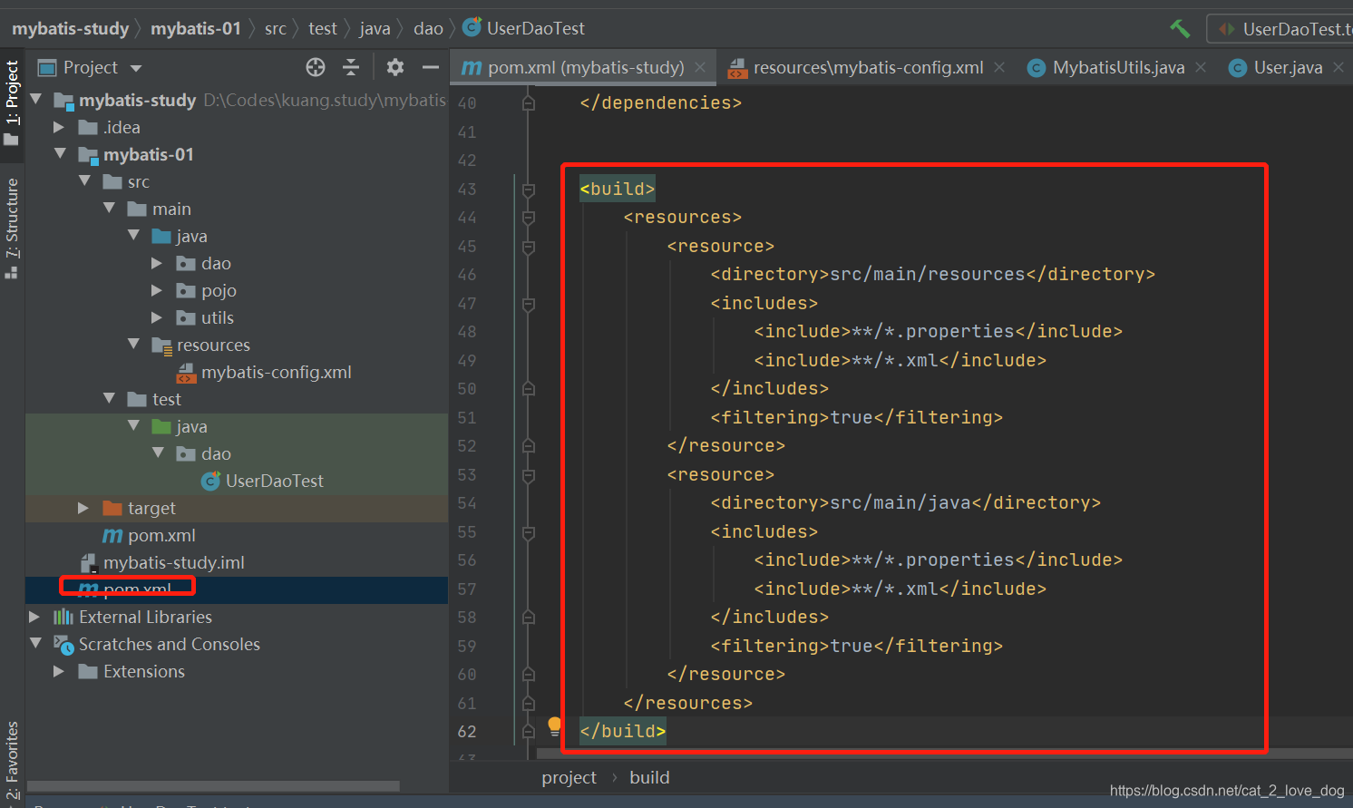
Task: Click the fold marker beside line 55
Action: 529,532
